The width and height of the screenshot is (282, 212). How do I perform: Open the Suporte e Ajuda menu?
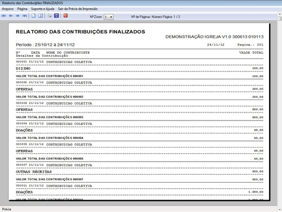(43, 9)
